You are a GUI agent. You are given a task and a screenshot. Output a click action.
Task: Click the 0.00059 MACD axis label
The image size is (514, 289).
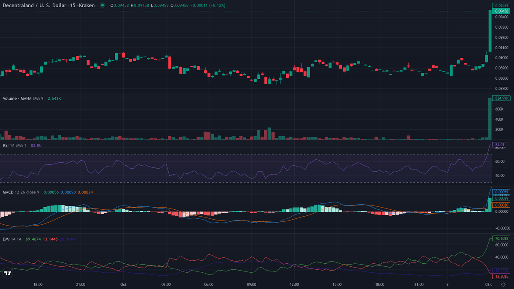pyautogui.click(x=502, y=192)
